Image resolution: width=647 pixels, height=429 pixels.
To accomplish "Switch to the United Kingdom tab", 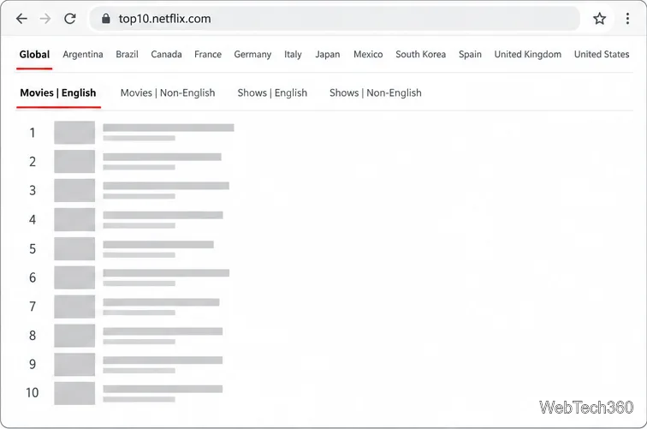I will click(x=528, y=55).
